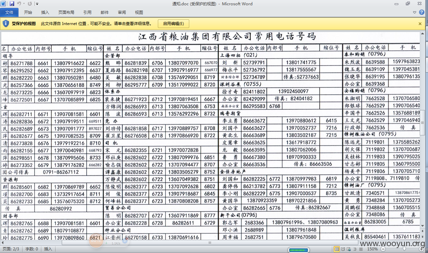Click the name cell 梅永平
The width and height of the screenshot is (428, 253).
[x=230, y=70]
